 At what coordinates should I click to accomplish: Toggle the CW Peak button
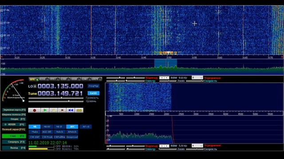[x=47, y=137]
